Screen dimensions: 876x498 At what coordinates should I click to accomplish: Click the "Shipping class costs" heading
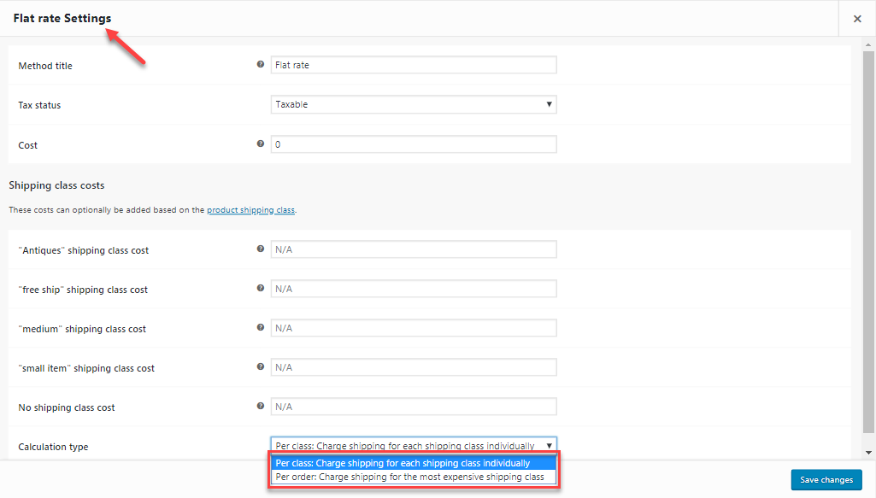[56, 185]
